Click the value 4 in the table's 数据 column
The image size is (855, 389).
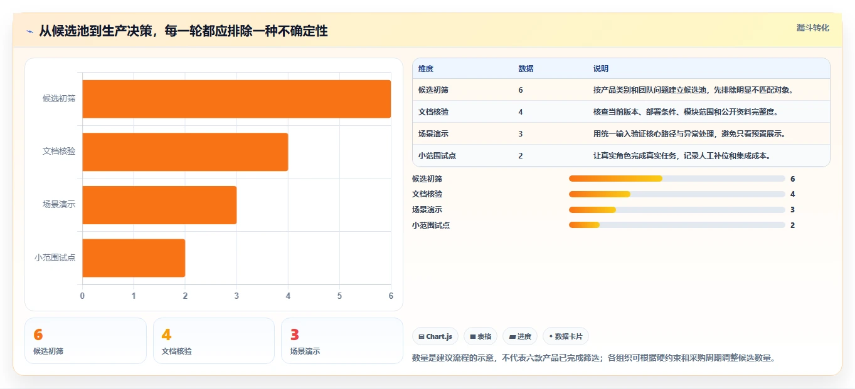point(521,112)
